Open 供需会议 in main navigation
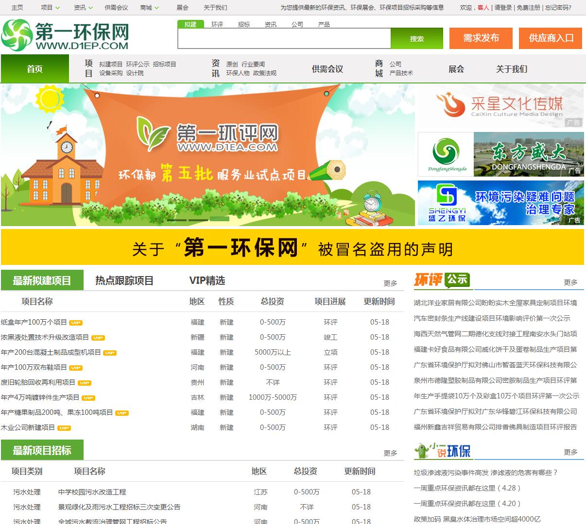 pos(327,69)
